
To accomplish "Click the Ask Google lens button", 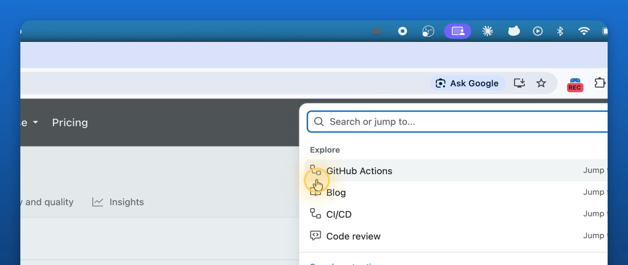I will click(467, 83).
